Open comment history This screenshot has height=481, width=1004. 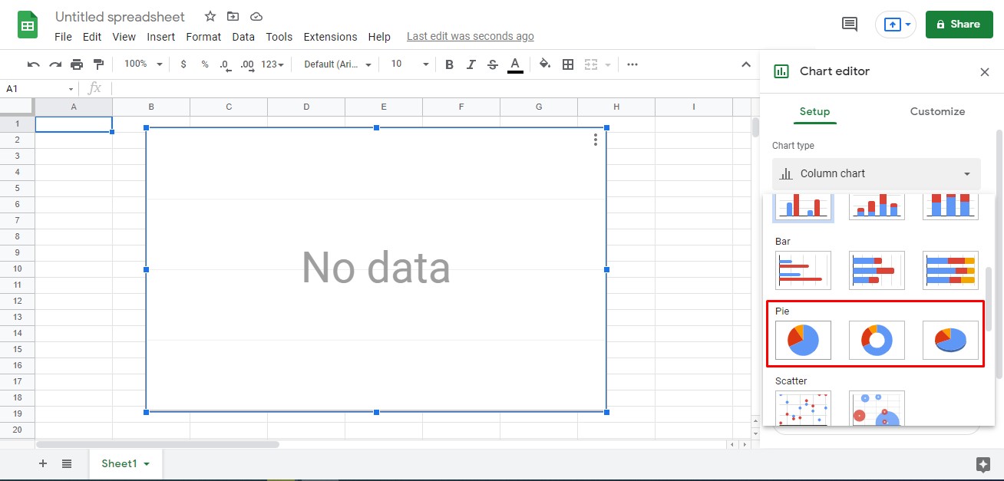tap(849, 24)
